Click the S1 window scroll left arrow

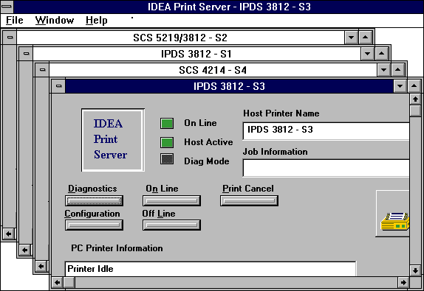point(24,250)
